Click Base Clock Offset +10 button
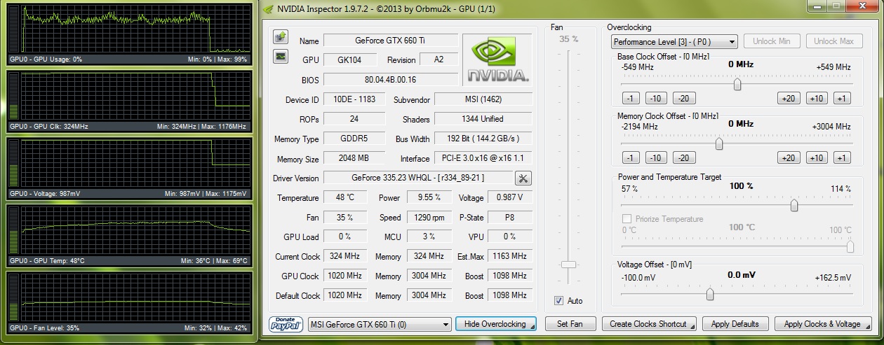 [817, 99]
